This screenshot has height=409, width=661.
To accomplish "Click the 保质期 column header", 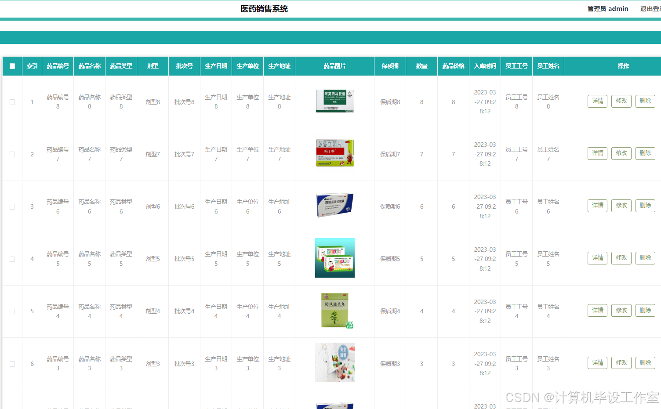I will coord(390,66).
